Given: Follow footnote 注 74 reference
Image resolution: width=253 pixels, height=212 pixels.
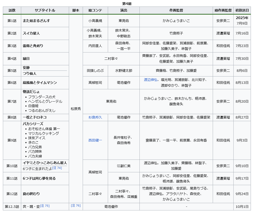Looking at the screenshot, I should point(57,168).
